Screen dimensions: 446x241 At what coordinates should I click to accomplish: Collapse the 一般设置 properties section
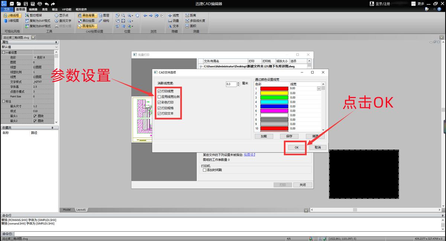click(3, 52)
